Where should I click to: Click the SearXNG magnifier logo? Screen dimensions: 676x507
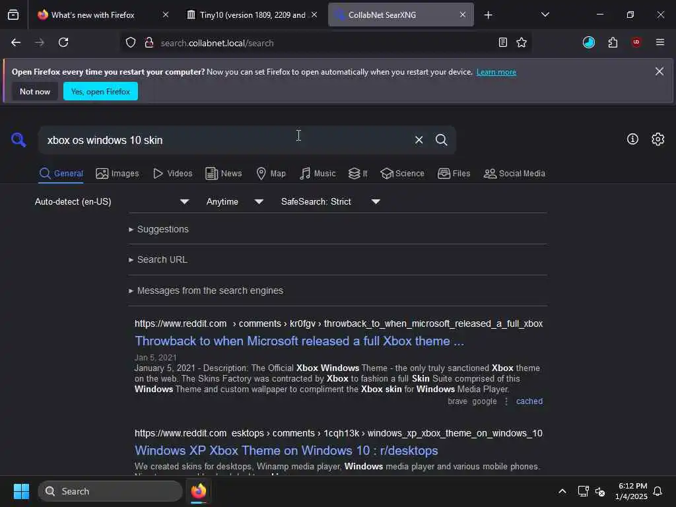18,140
